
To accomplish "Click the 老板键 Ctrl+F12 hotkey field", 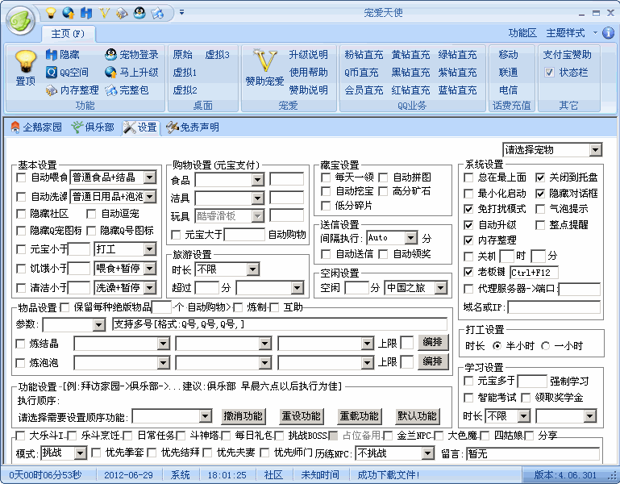I will (534, 273).
